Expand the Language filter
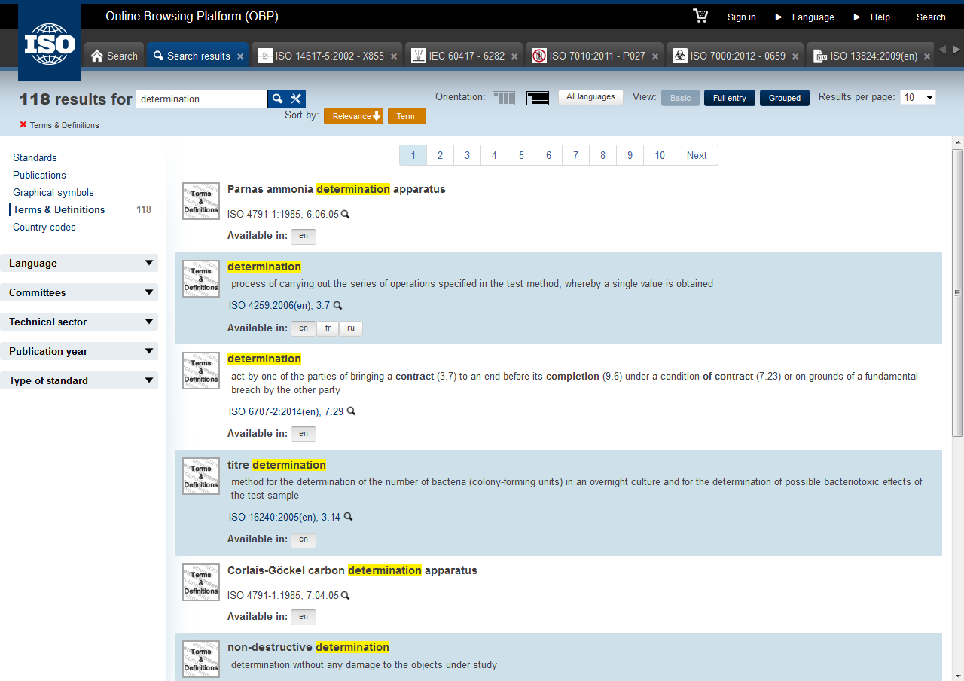Image resolution: width=964 pixels, height=681 pixels. click(79, 263)
